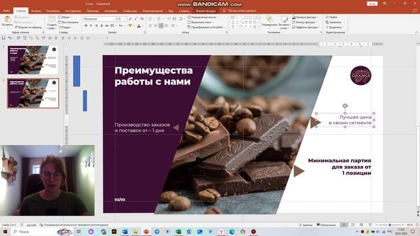Image resolution: width=420 pixels, height=236 pixels.
Task: Create a new slide (Создать слайд)
Action: (52, 22)
